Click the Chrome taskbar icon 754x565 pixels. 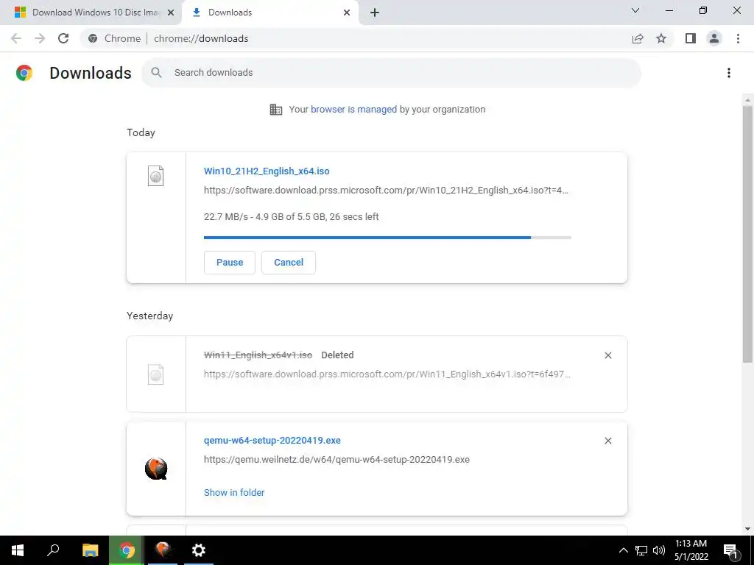[x=127, y=550]
